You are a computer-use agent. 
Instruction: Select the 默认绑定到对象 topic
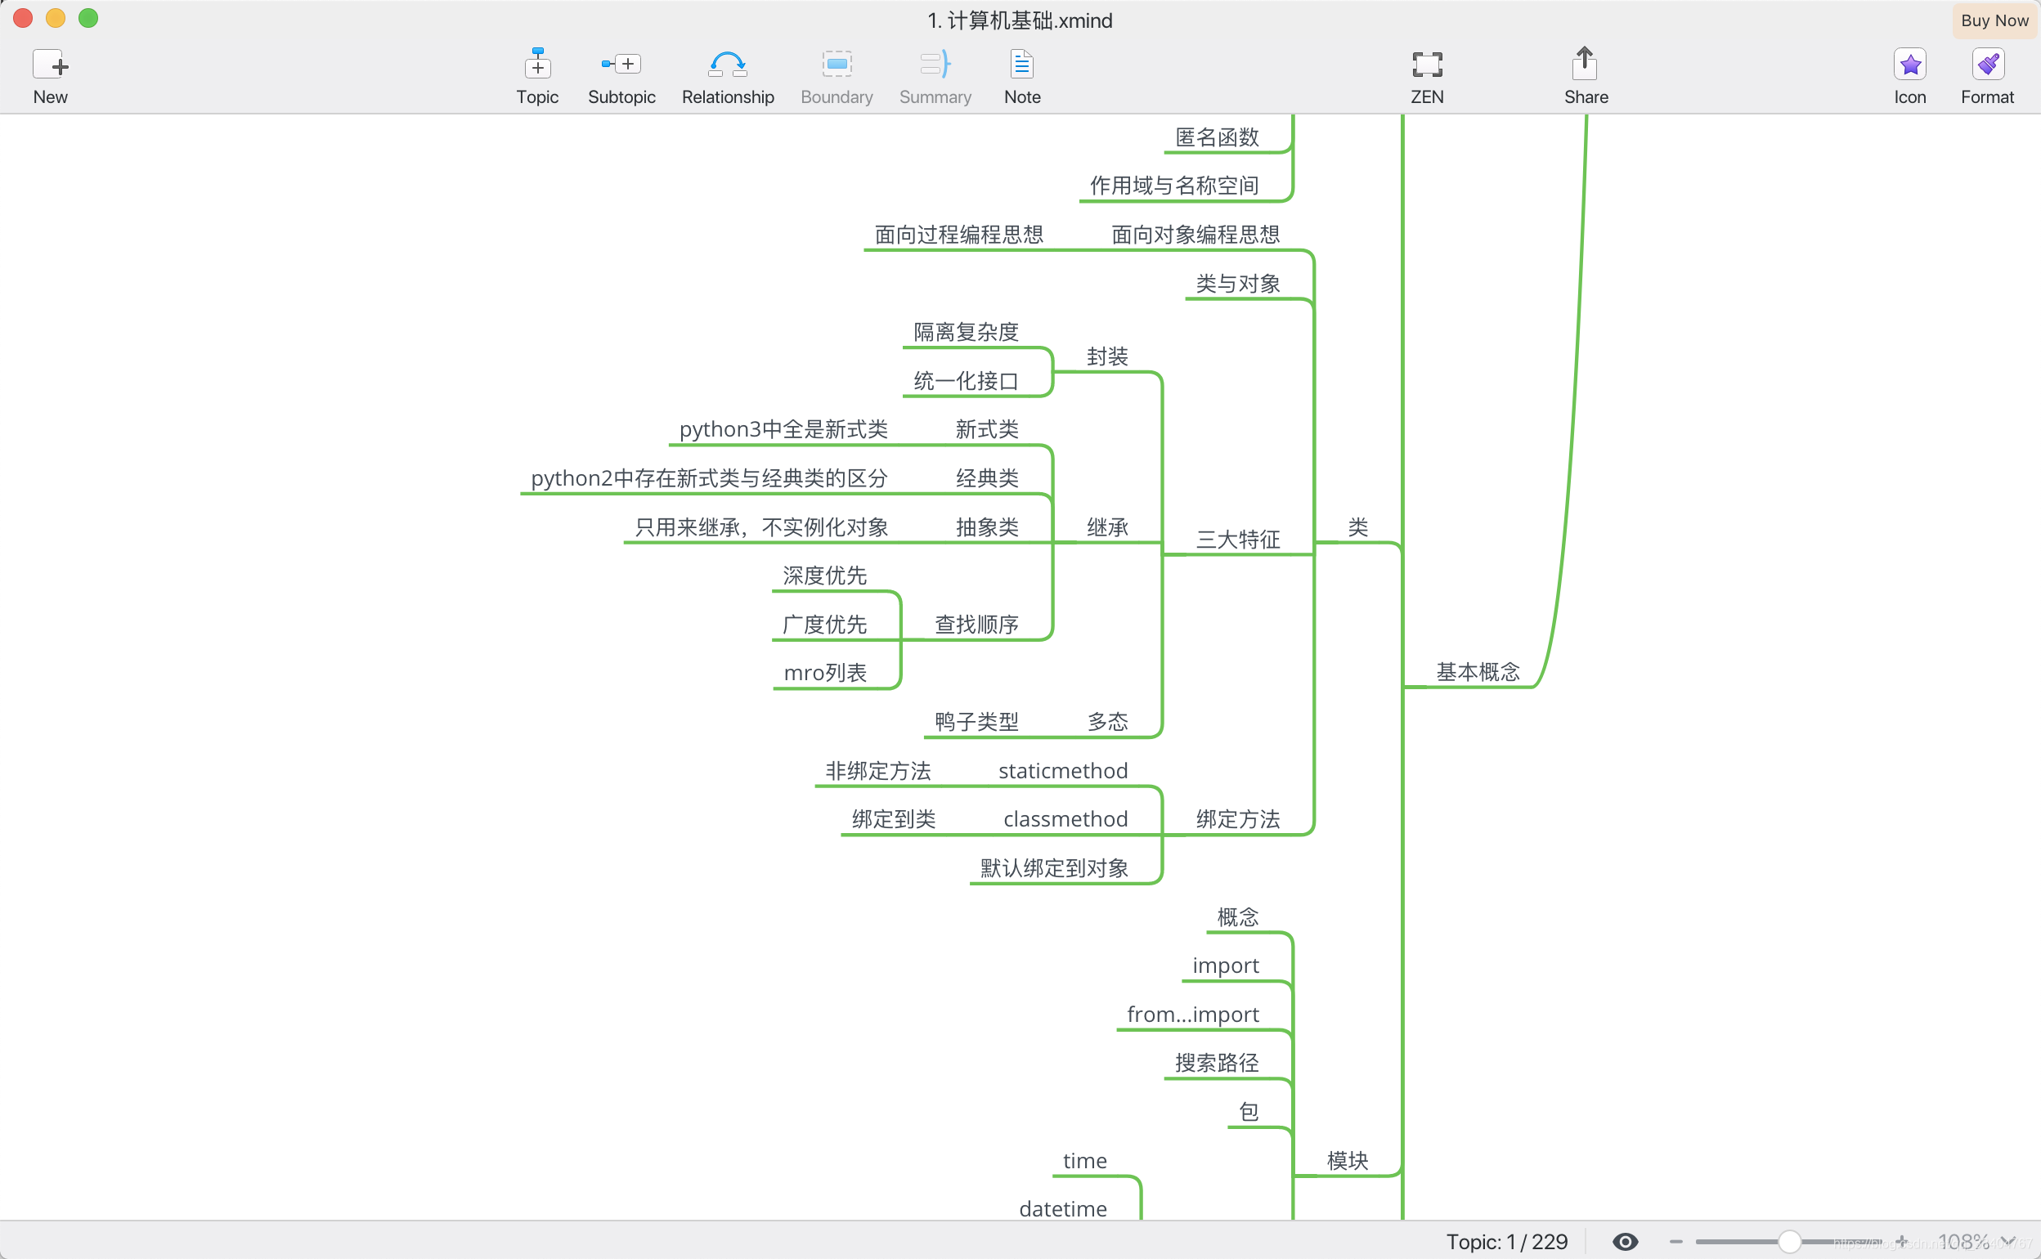click(x=1054, y=867)
